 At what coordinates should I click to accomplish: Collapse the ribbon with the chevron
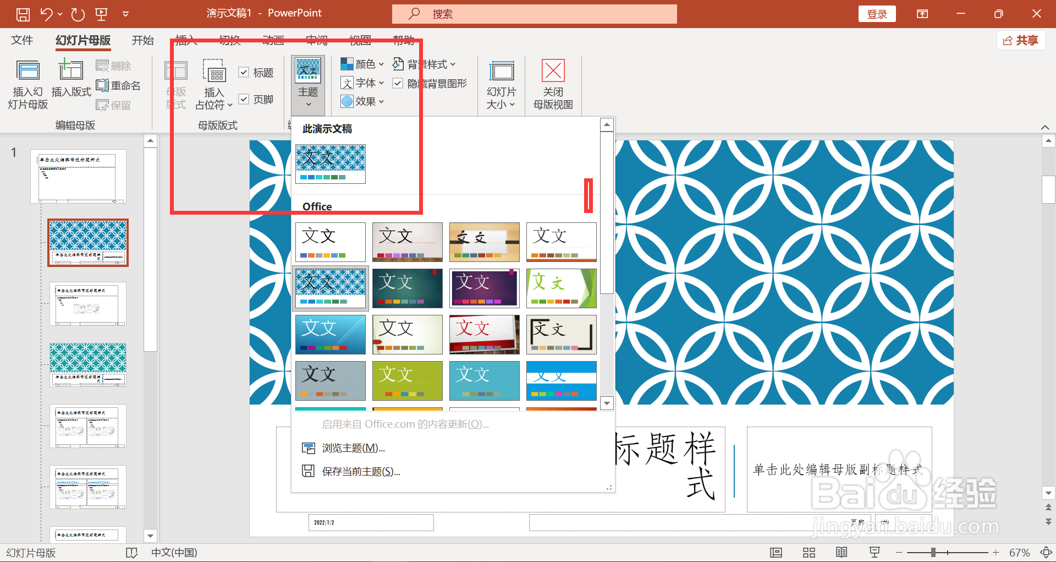[x=1045, y=127]
